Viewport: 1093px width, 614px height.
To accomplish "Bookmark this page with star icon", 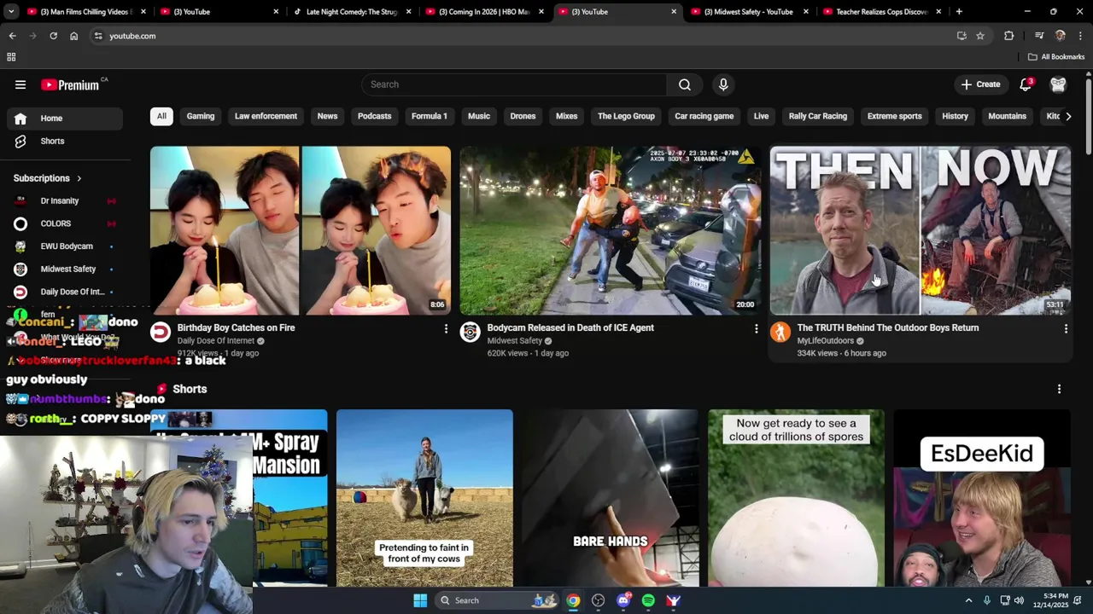I will (980, 36).
